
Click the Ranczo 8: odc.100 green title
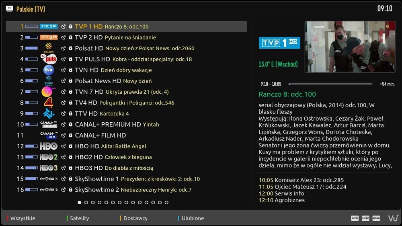coord(287,94)
